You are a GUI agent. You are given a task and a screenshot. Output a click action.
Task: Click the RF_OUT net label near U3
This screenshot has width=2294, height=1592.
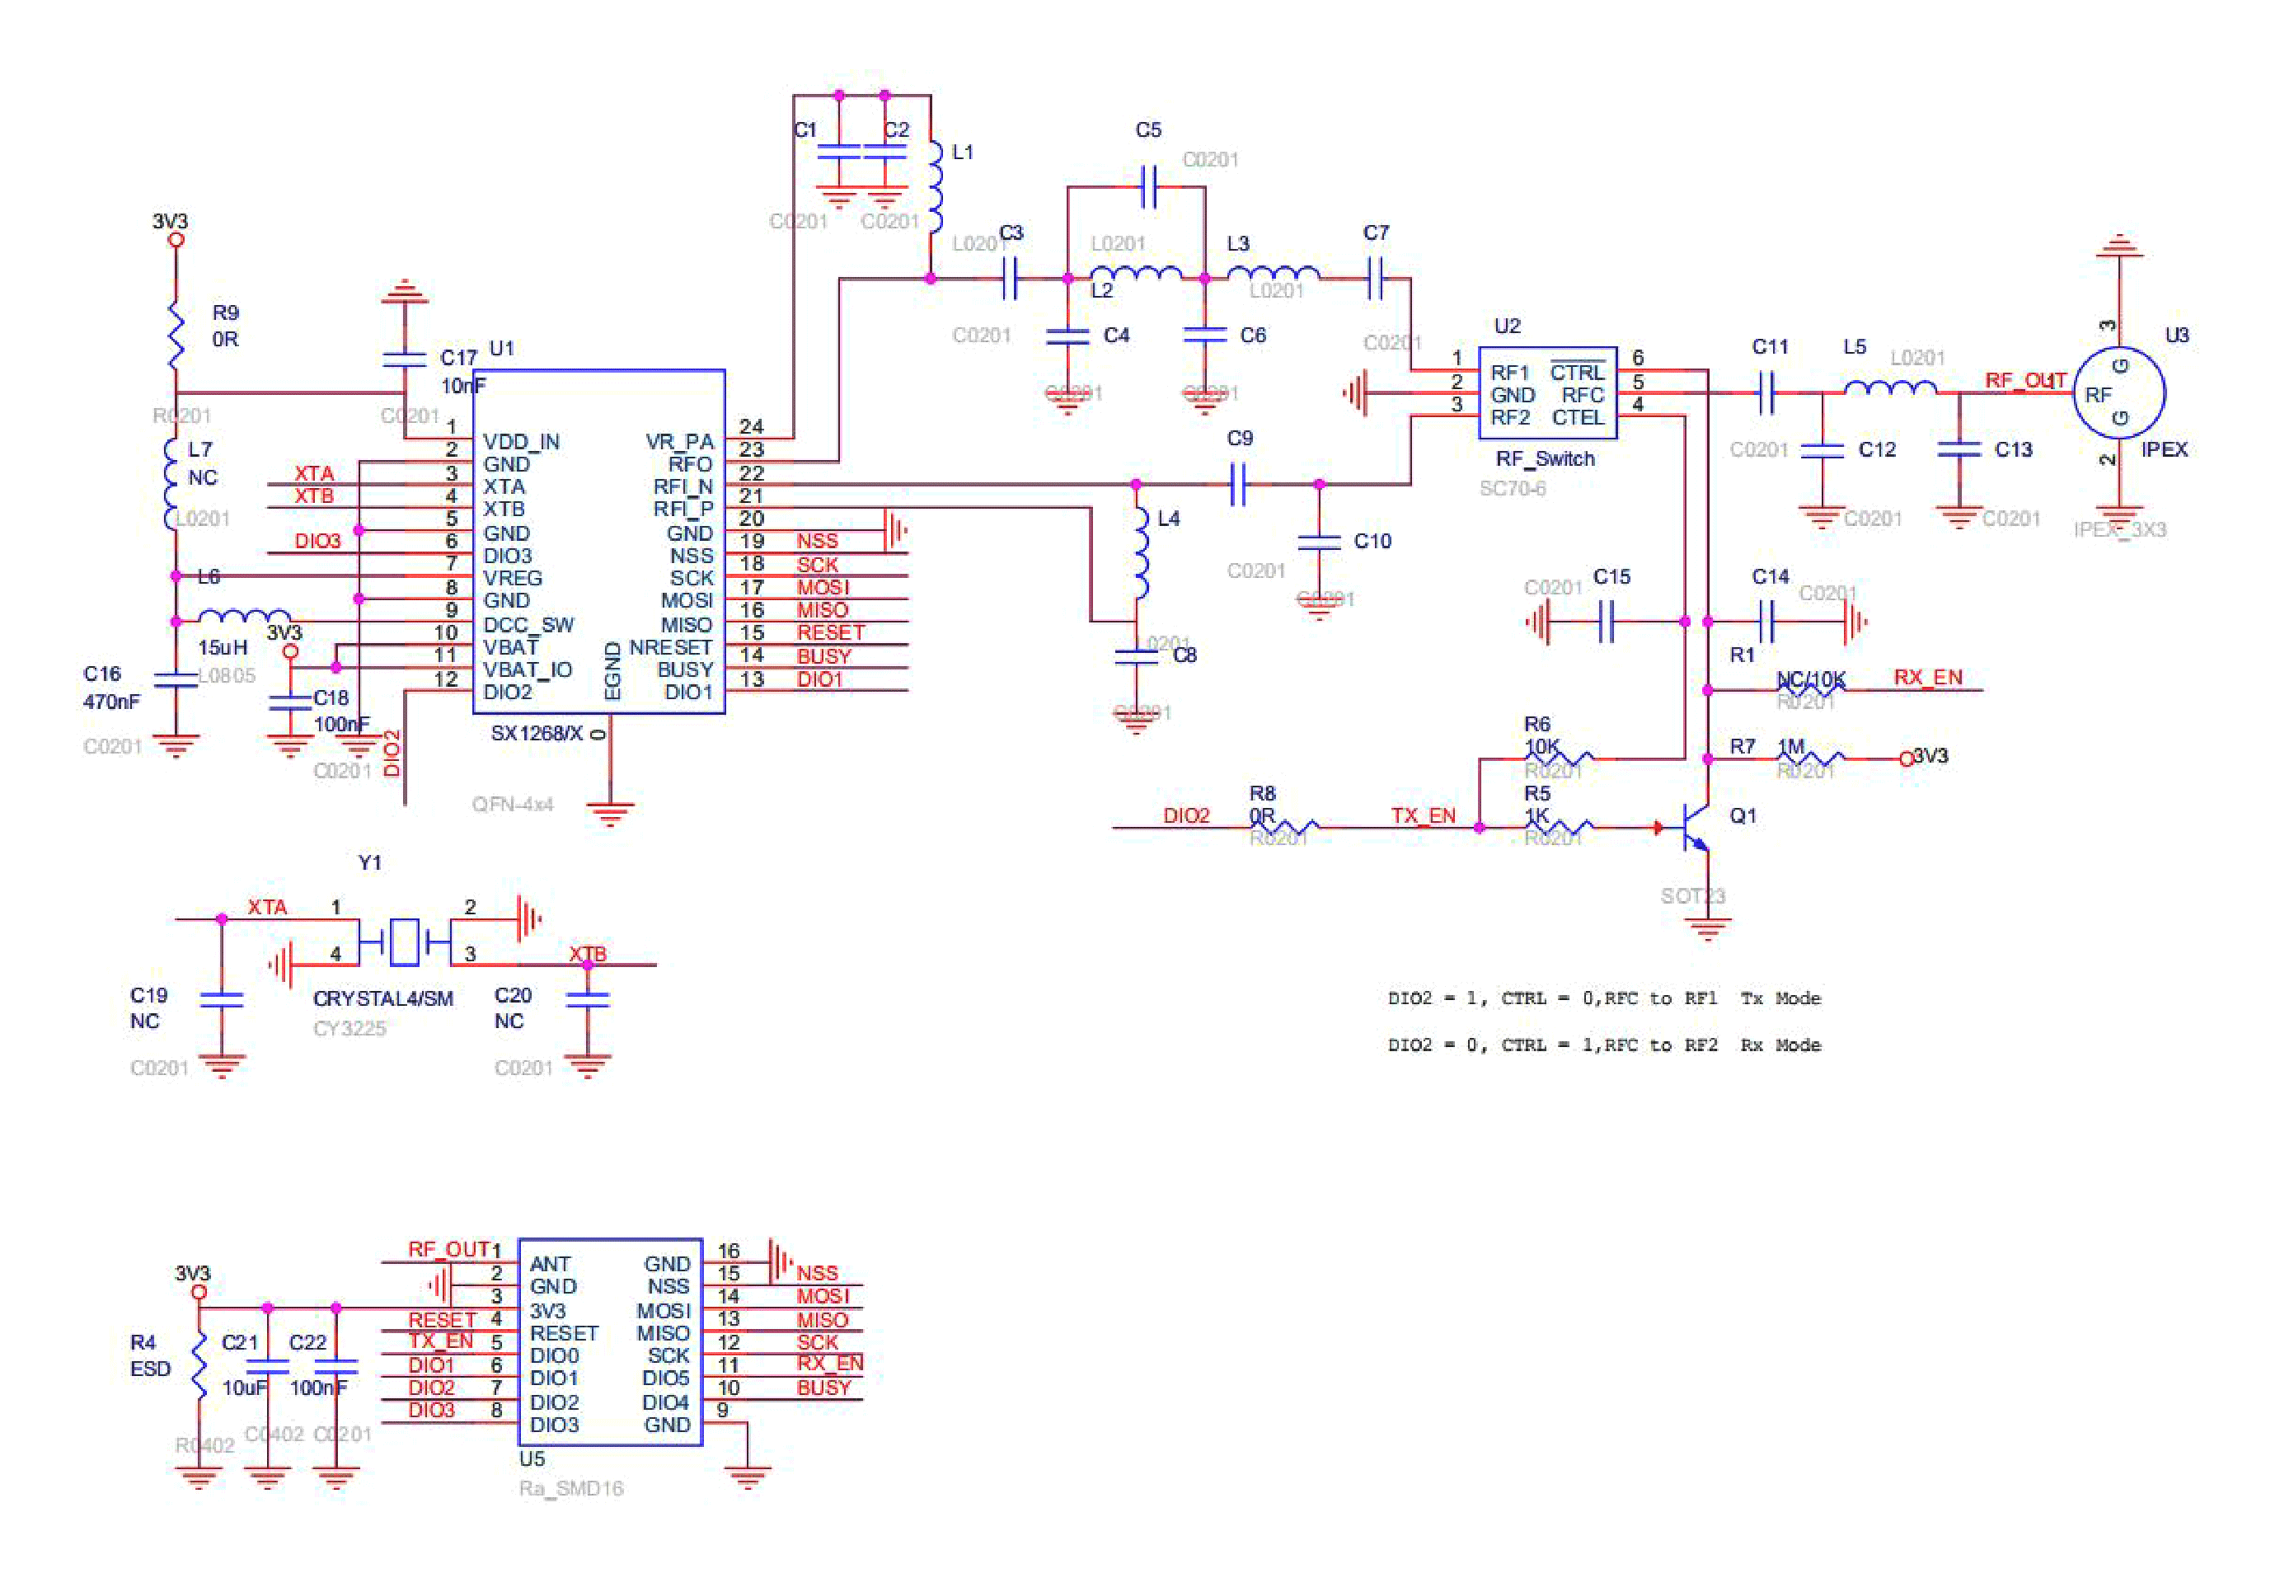pos(2024,380)
